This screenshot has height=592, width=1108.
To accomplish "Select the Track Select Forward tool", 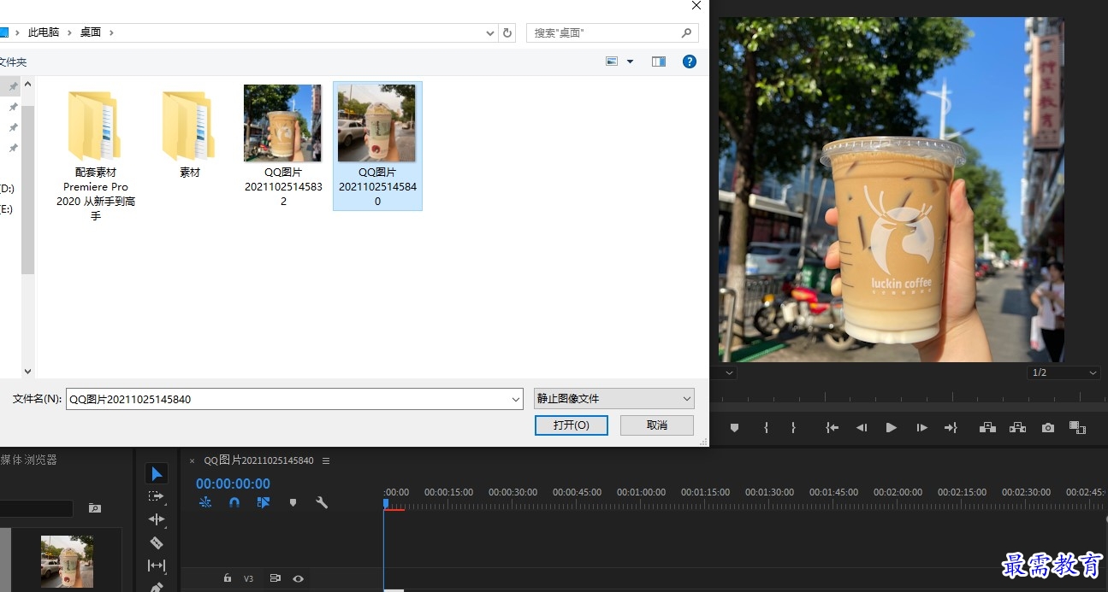I will tap(156, 496).
